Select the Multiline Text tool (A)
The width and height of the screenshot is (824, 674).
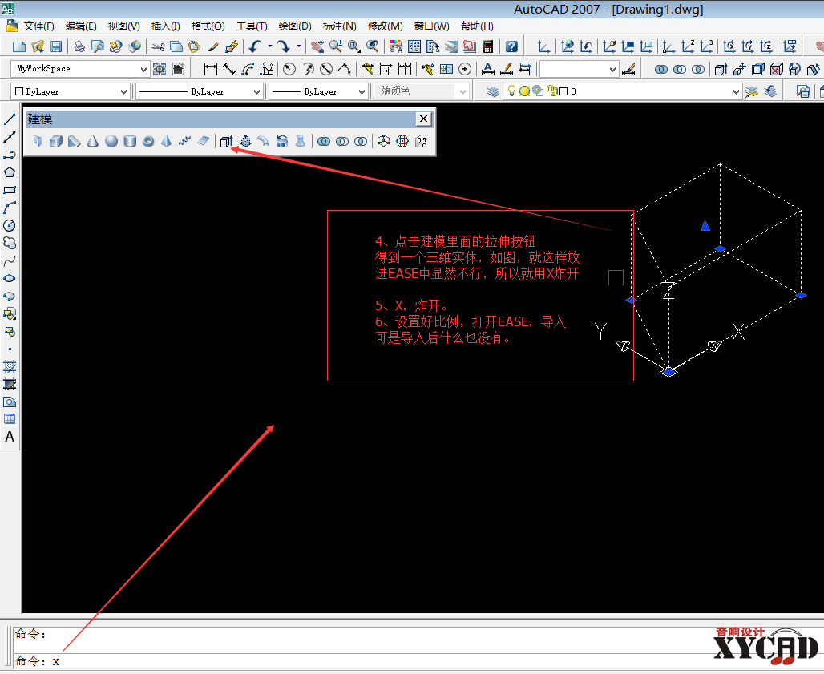10,437
